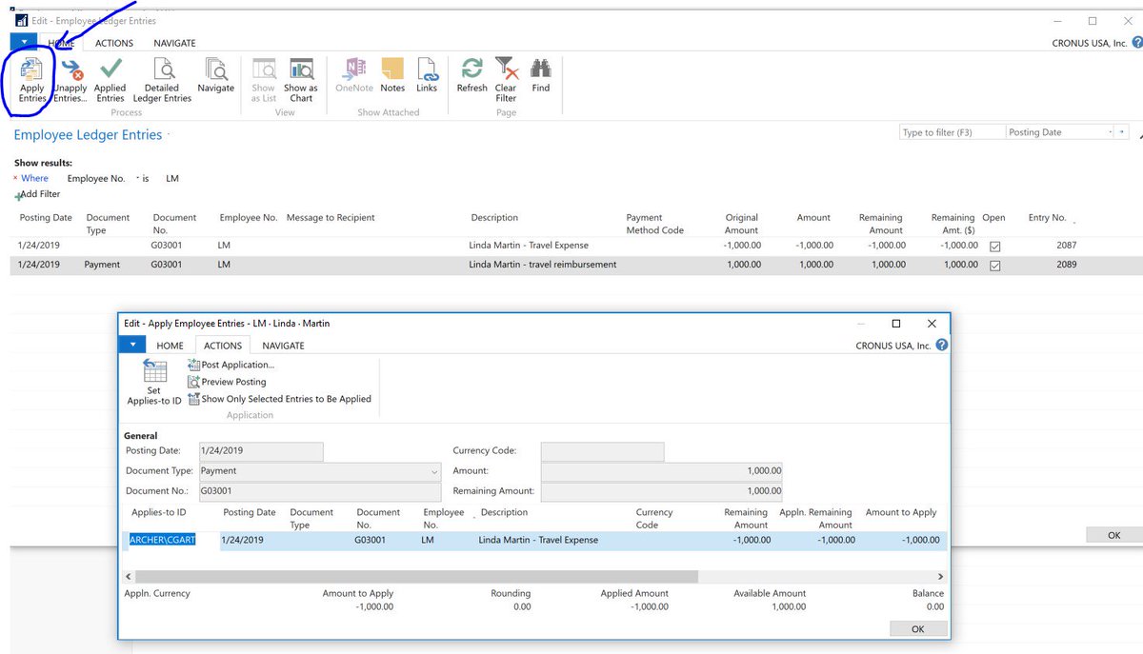Open Applied Entries from the ribbon
This screenshot has height=654, width=1143.
coord(110,80)
